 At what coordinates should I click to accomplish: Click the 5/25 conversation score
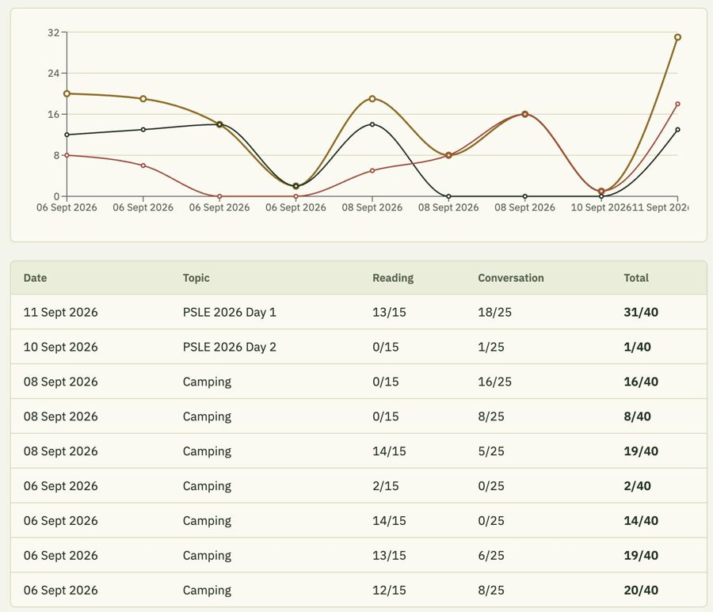tap(490, 451)
